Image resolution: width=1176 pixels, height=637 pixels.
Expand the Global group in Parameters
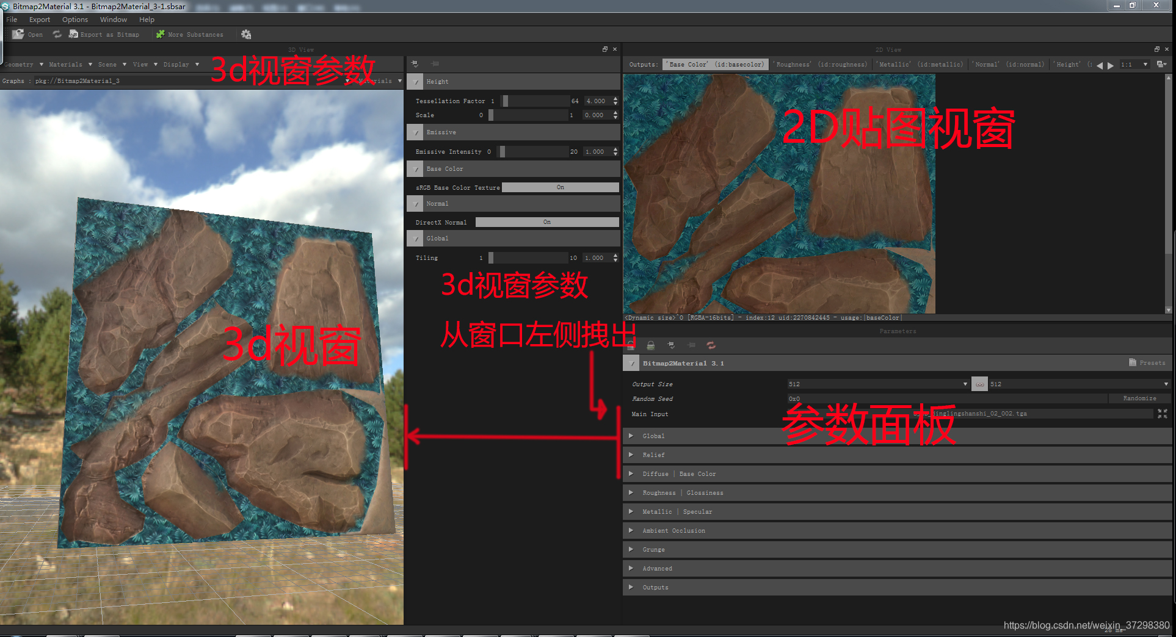click(631, 436)
